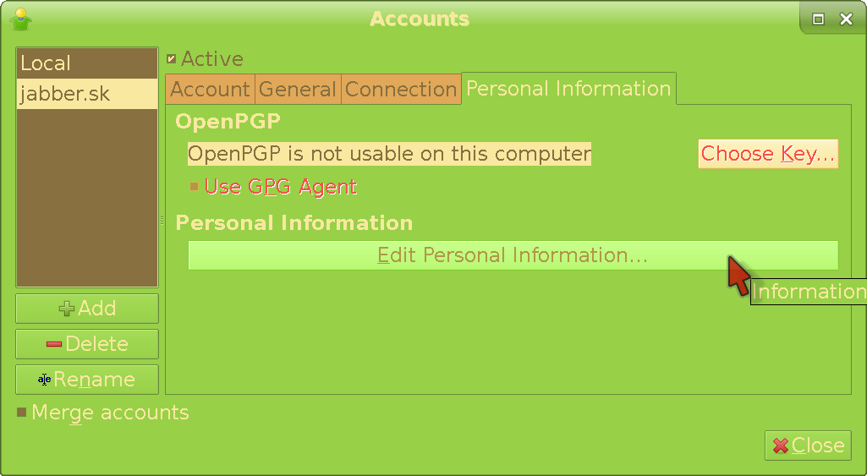The image size is (867, 476).
Task: Select the jabber.sk account
Action: pos(86,93)
